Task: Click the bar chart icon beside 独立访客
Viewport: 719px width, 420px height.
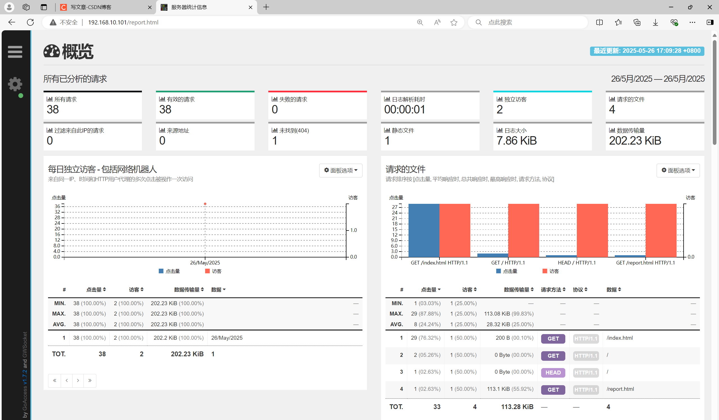Action: coord(499,99)
